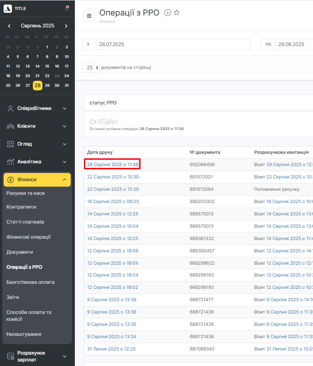Viewport: 313px width, 366px height.
Task: Open documents per page dropdown
Action: 91,68
